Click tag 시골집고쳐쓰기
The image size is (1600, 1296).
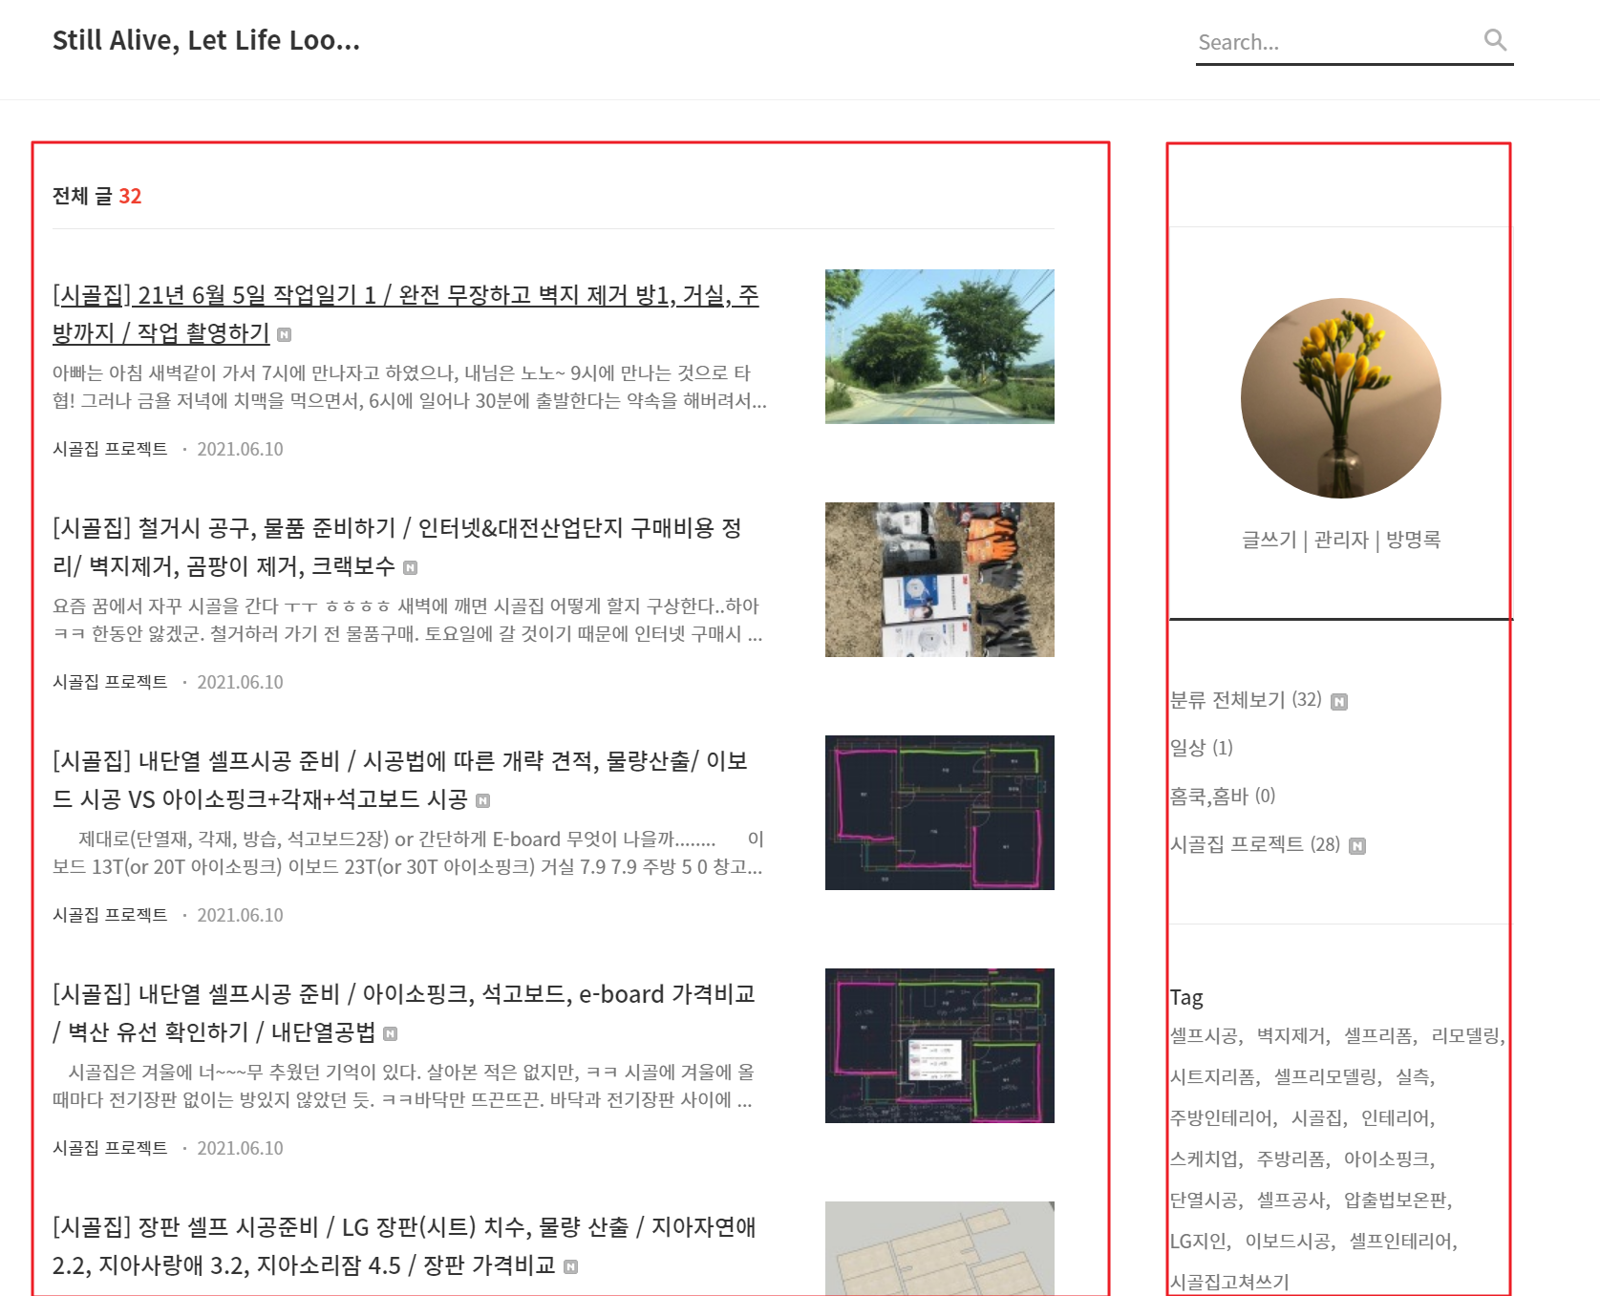1229,1282
